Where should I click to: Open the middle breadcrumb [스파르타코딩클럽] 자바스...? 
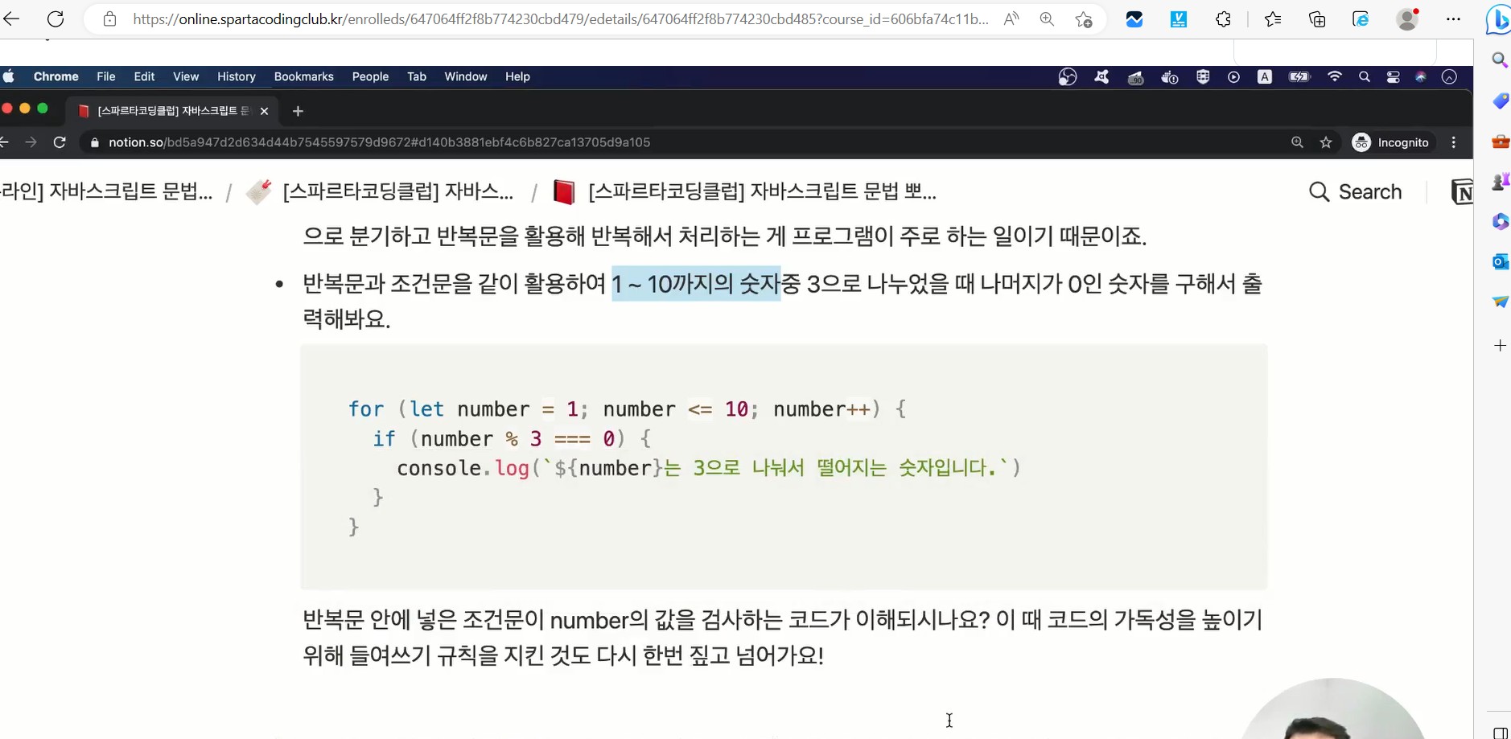pyautogui.click(x=380, y=191)
